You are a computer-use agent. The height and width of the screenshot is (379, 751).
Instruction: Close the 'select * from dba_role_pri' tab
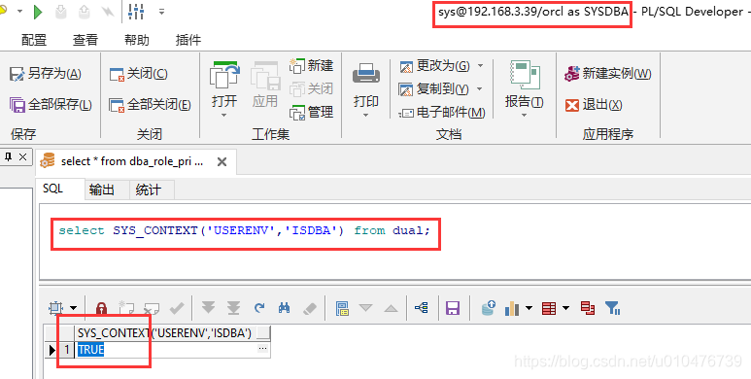point(222,162)
